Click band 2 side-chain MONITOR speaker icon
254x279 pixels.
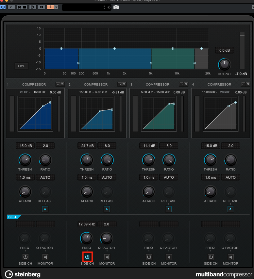(107, 257)
